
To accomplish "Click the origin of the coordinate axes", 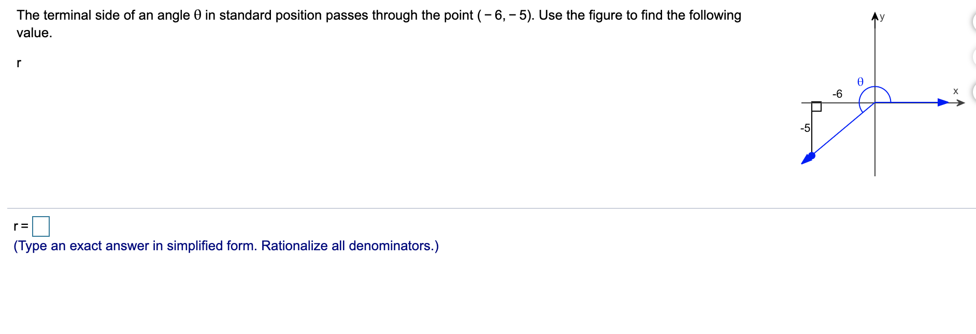I will coord(874,102).
